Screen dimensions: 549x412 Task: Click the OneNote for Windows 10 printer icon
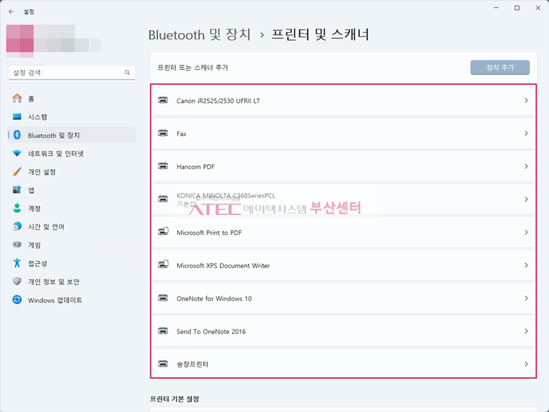click(163, 298)
